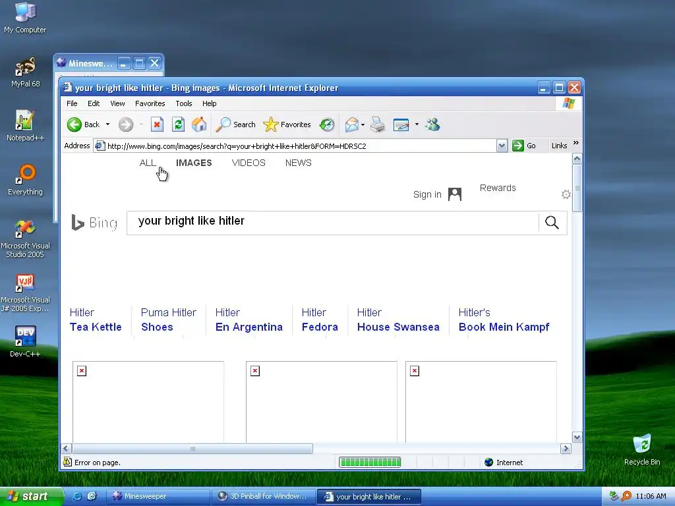Open the Hitler En Argentina suggestion

(249, 320)
